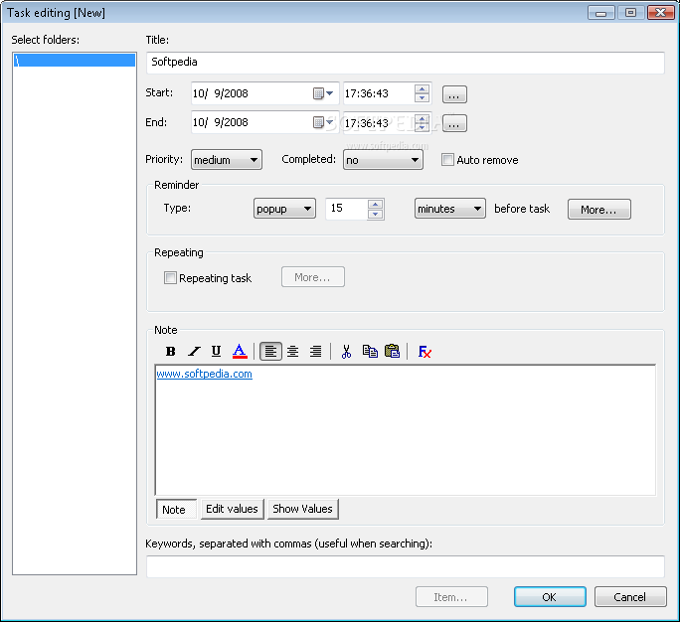Viewport: 680px width, 622px height.
Task: Switch to the Edit values tab
Action: coord(232,509)
